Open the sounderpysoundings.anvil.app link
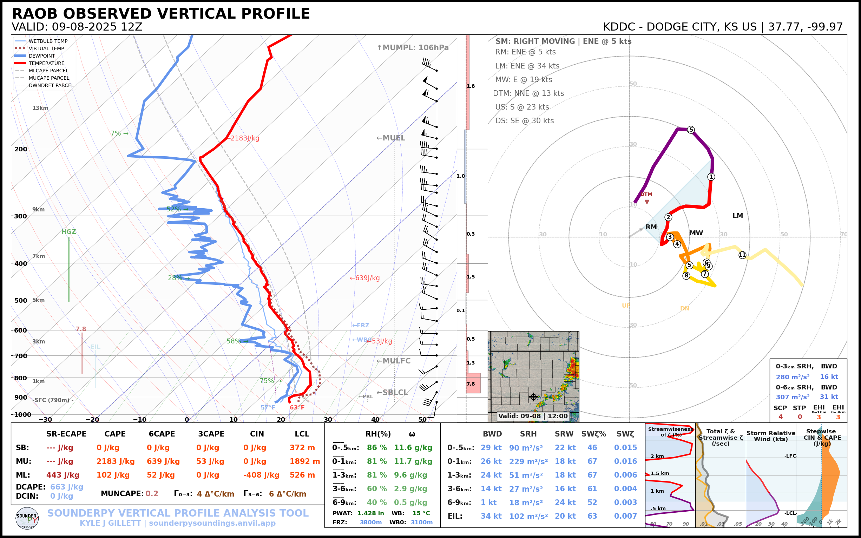Screen dimensions: 861x538 point(212,523)
